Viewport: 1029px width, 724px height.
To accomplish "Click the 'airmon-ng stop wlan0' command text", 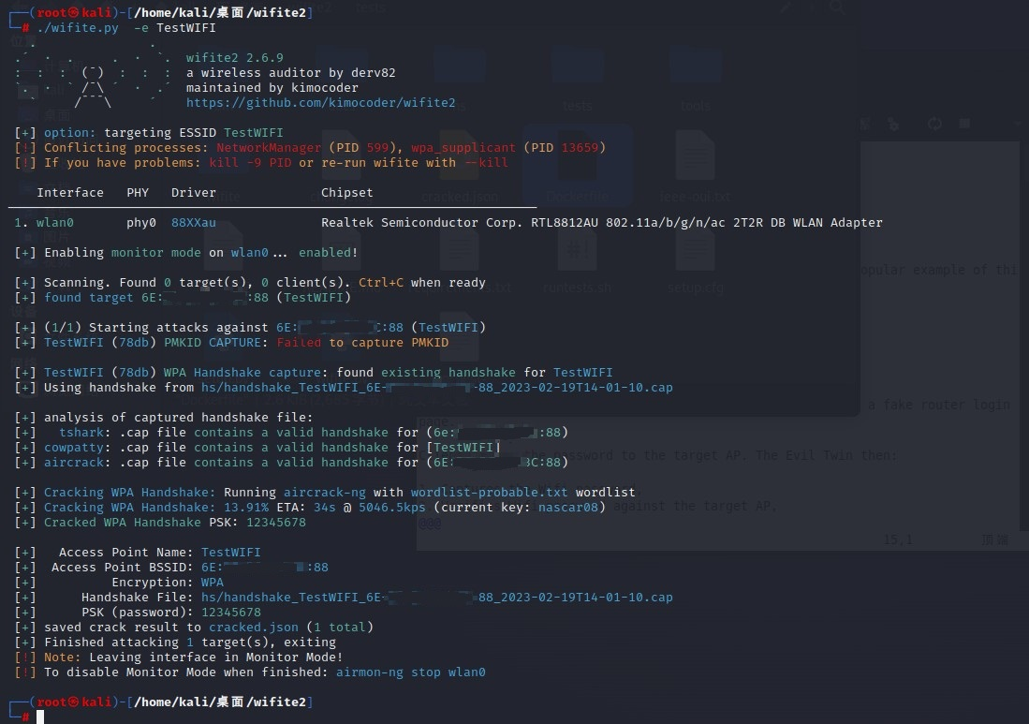I will click(x=411, y=672).
